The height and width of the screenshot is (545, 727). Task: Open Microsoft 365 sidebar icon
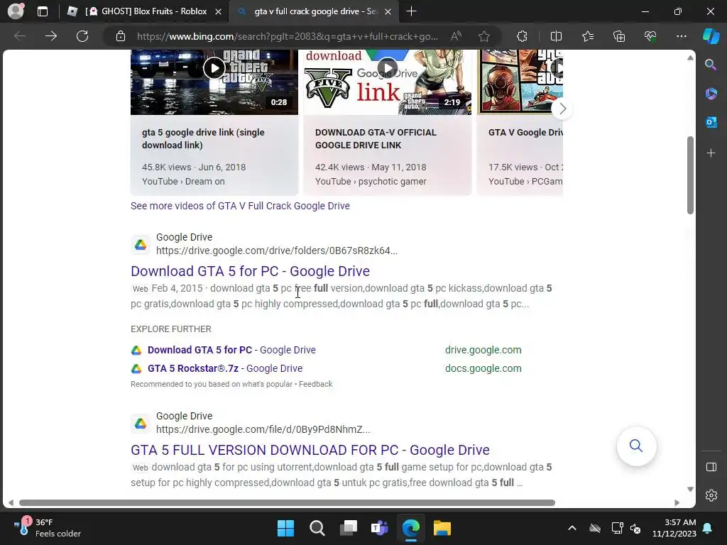711,94
